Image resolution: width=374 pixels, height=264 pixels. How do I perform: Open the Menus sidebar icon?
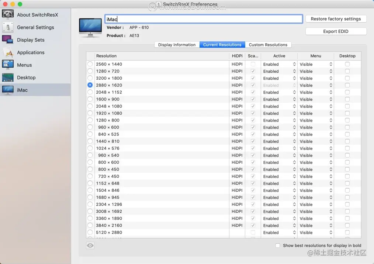(8, 65)
